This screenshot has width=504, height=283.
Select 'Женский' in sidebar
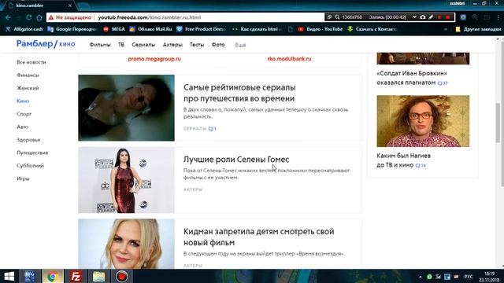[x=28, y=87]
